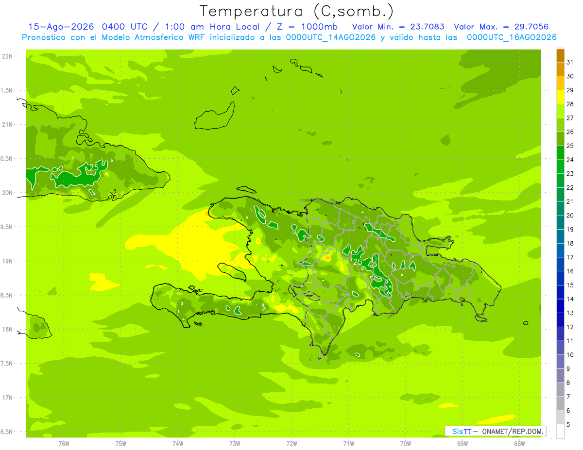The height and width of the screenshot is (450, 583).
Task: Click the 25 contour label over Cuba
Action: pyautogui.click(x=94, y=167)
